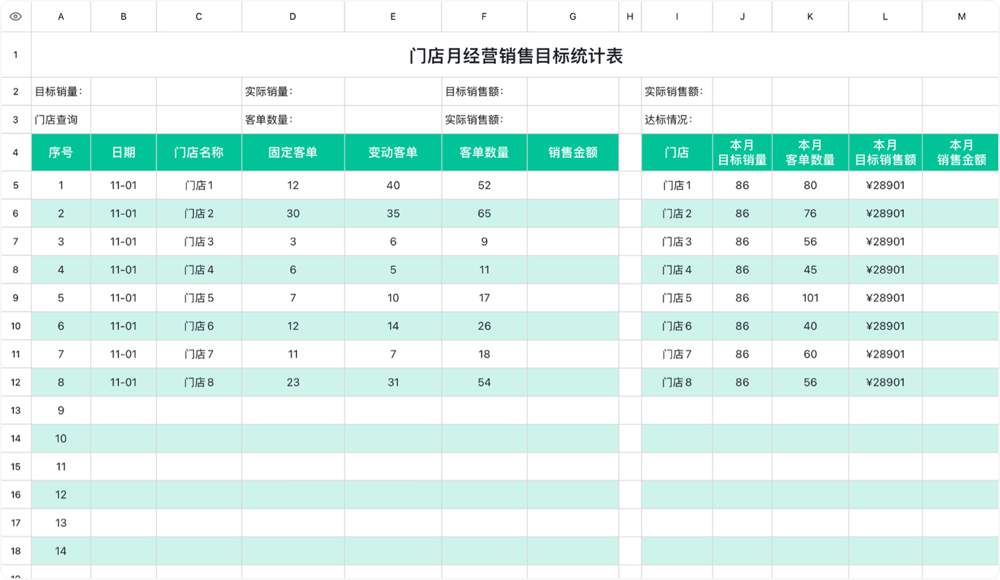Image resolution: width=1000 pixels, height=580 pixels.
Task: Click 客单数量 value 54 in row 12
Action: tap(484, 382)
